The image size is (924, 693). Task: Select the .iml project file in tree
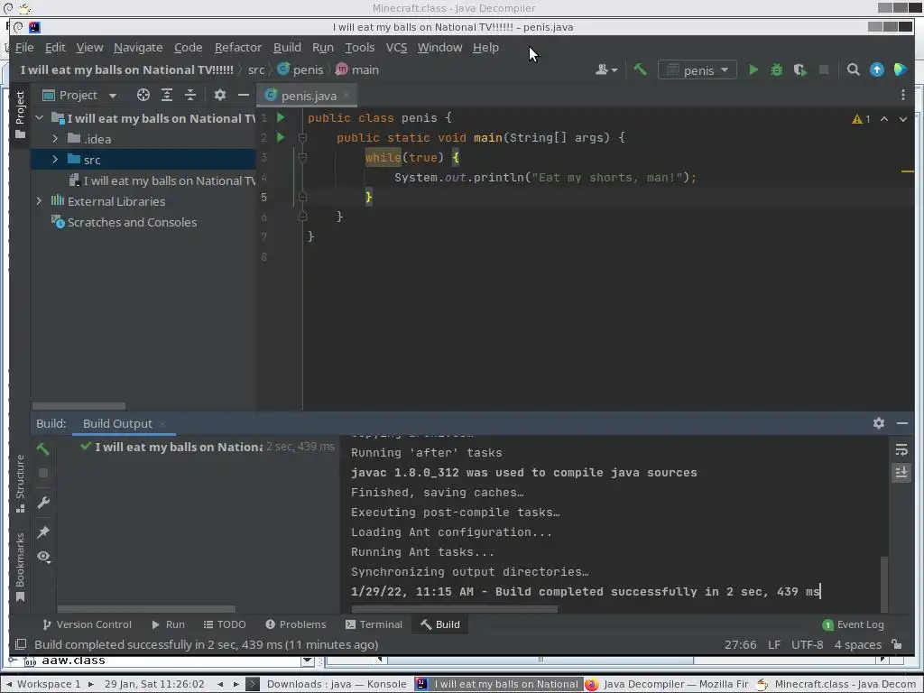(x=162, y=180)
